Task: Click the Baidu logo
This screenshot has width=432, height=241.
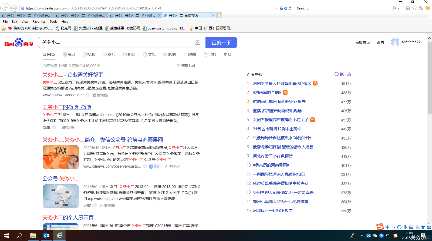Action: pyautogui.click(x=19, y=42)
